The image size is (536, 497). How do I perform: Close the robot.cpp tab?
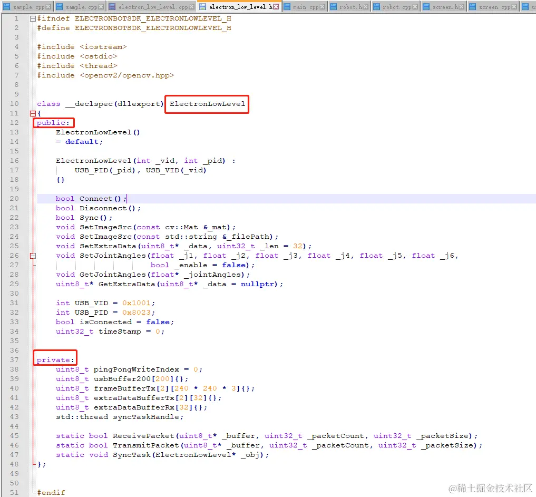pyautogui.click(x=415, y=7)
